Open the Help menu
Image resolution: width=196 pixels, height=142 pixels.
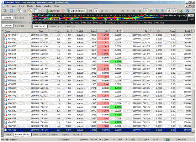click(x=56, y=6)
